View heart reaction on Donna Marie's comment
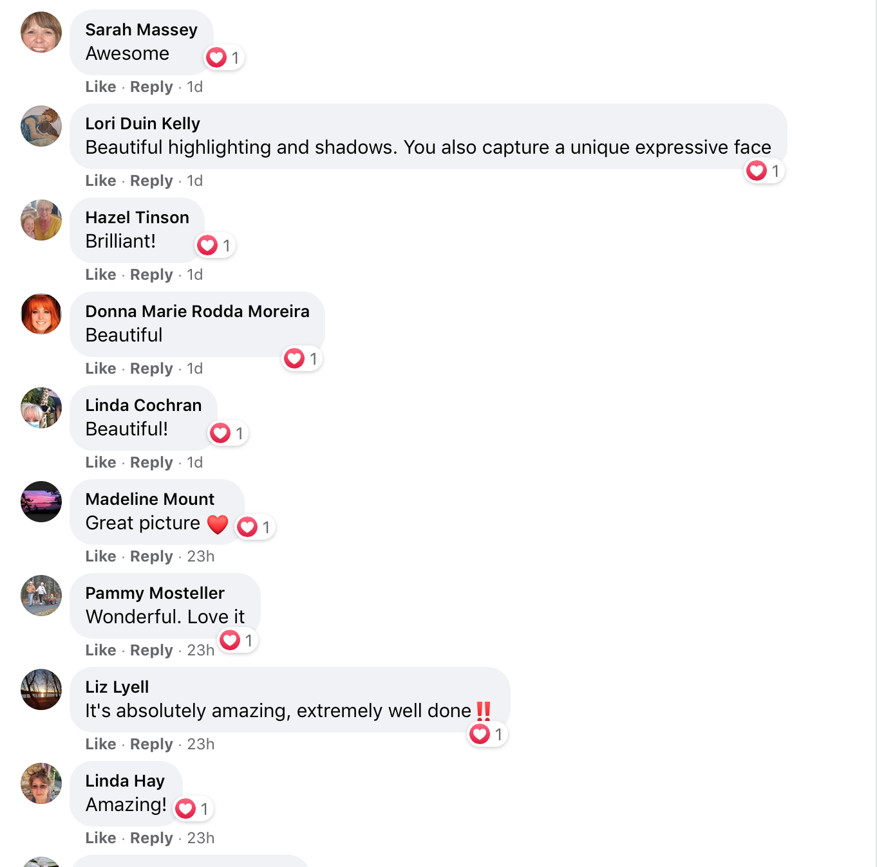Image resolution: width=877 pixels, height=867 pixels. (302, 359)
